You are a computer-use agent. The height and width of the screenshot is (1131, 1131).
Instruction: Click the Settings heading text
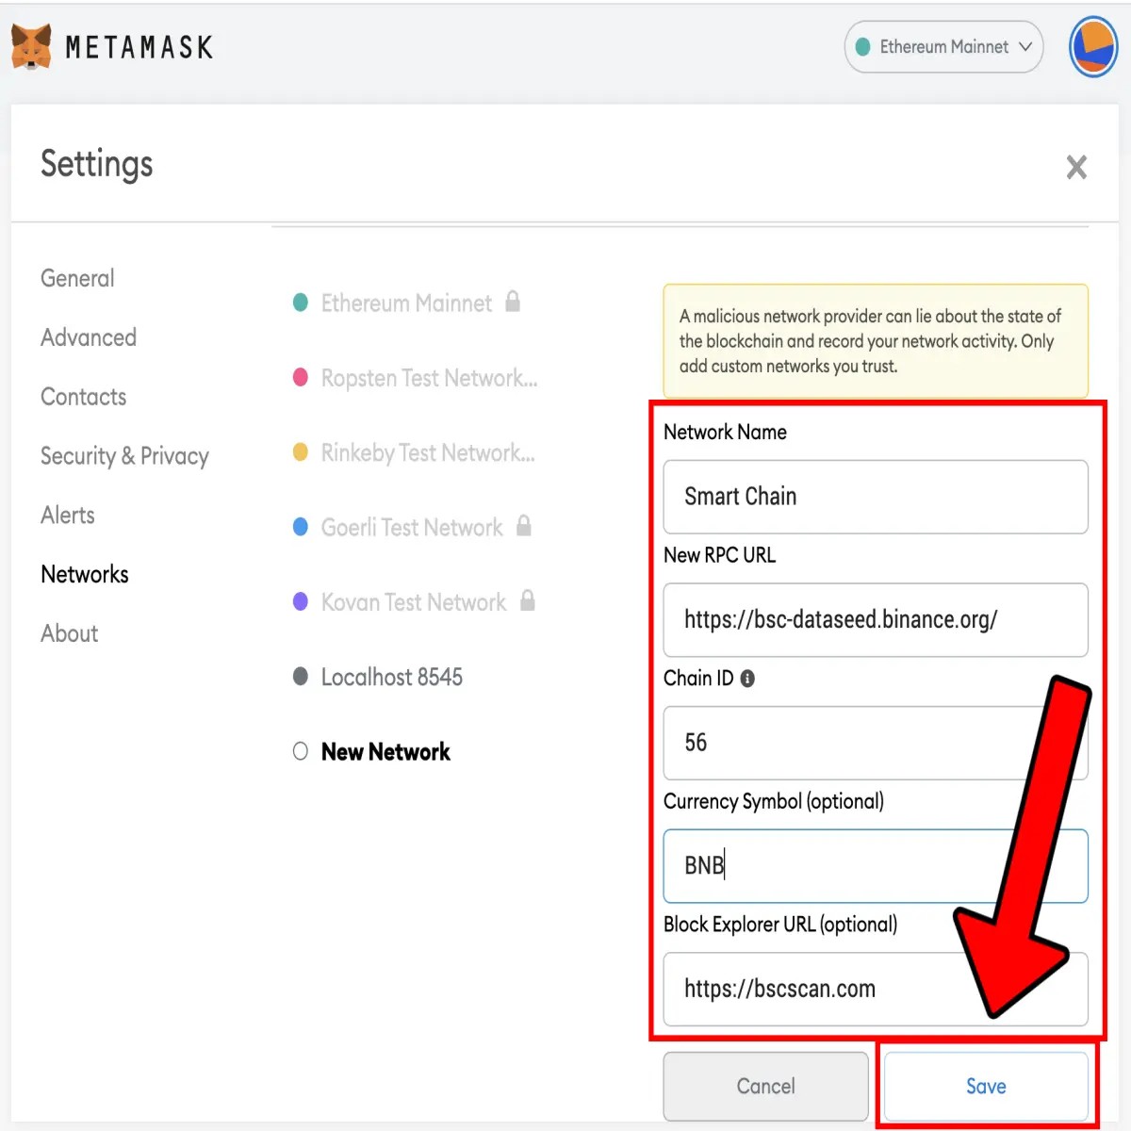click(96, 164)
